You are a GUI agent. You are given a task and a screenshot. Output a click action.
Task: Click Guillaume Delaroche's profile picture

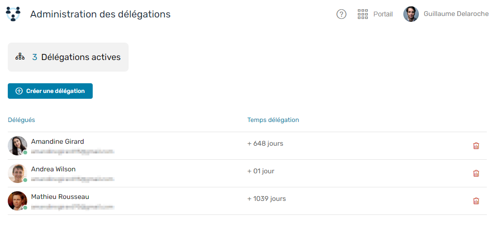(411, 14)
